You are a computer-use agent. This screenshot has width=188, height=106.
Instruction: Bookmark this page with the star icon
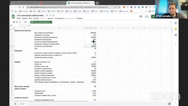click(119, 7)
